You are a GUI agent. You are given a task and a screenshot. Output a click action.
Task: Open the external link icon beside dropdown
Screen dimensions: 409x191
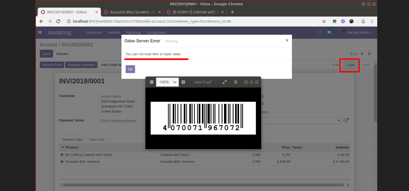click(346, 120)
